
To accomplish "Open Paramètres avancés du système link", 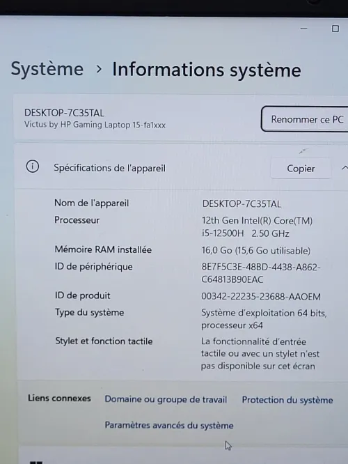I will click(169, 425).
